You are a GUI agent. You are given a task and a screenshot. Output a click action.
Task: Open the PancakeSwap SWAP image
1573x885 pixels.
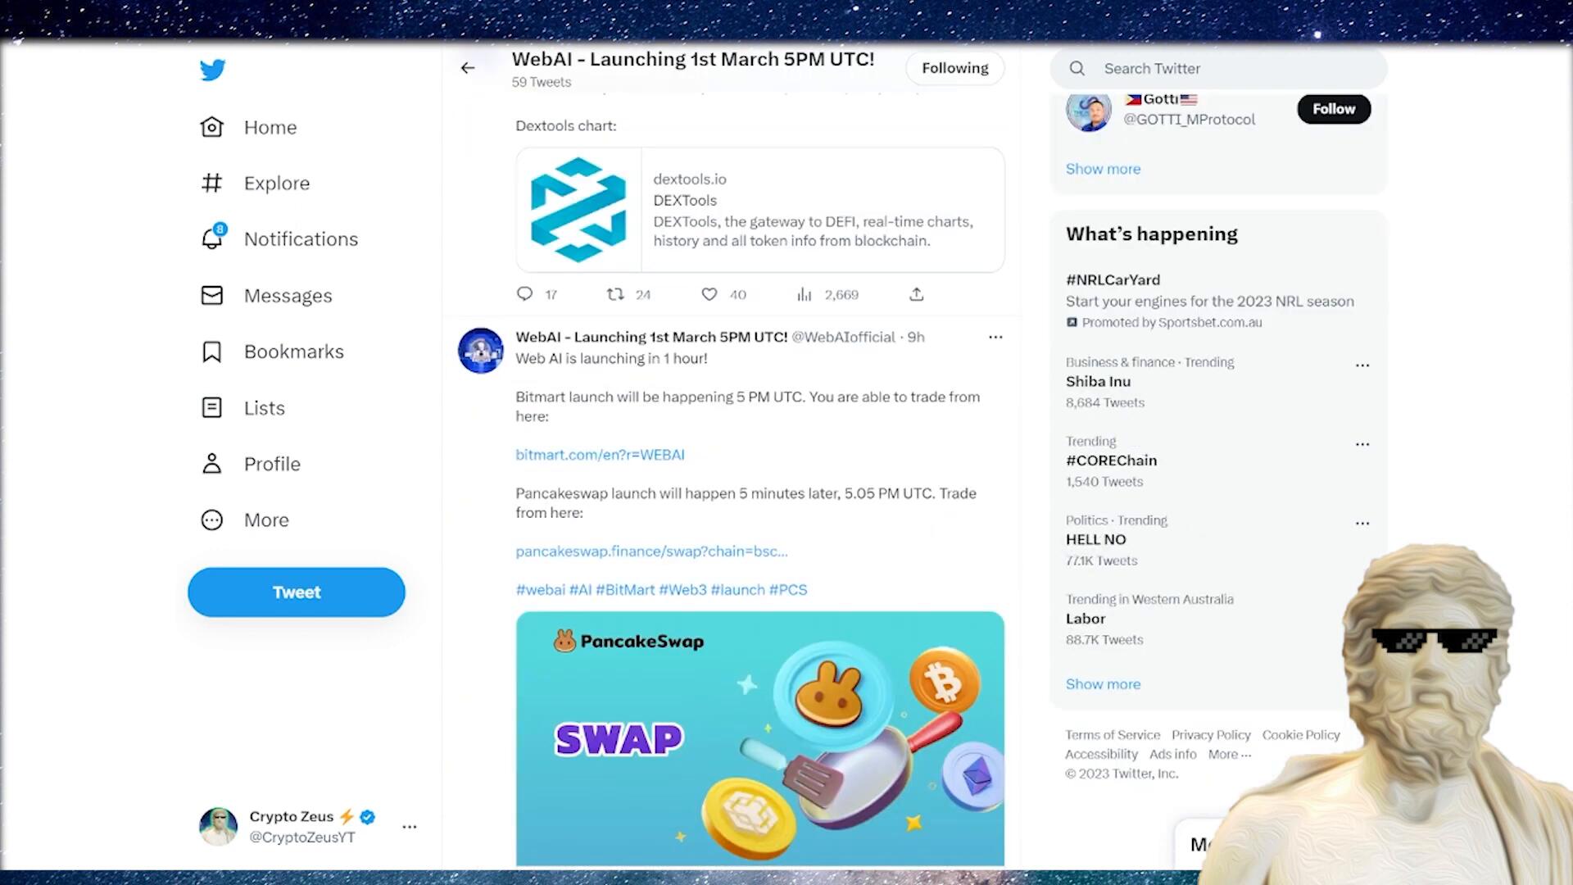click(759, 737)
